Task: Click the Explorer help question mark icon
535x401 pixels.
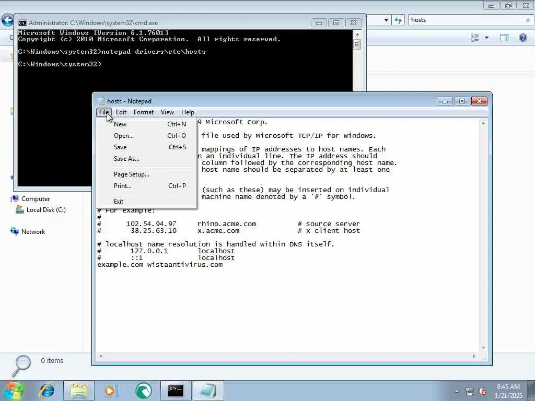Action: 522,38
